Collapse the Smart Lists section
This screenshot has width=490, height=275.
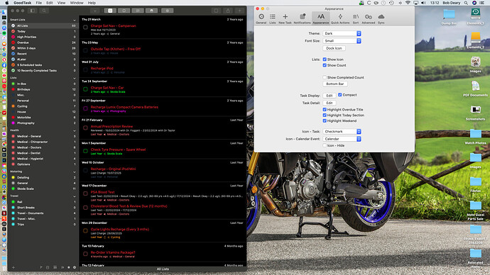click(75, 20)
